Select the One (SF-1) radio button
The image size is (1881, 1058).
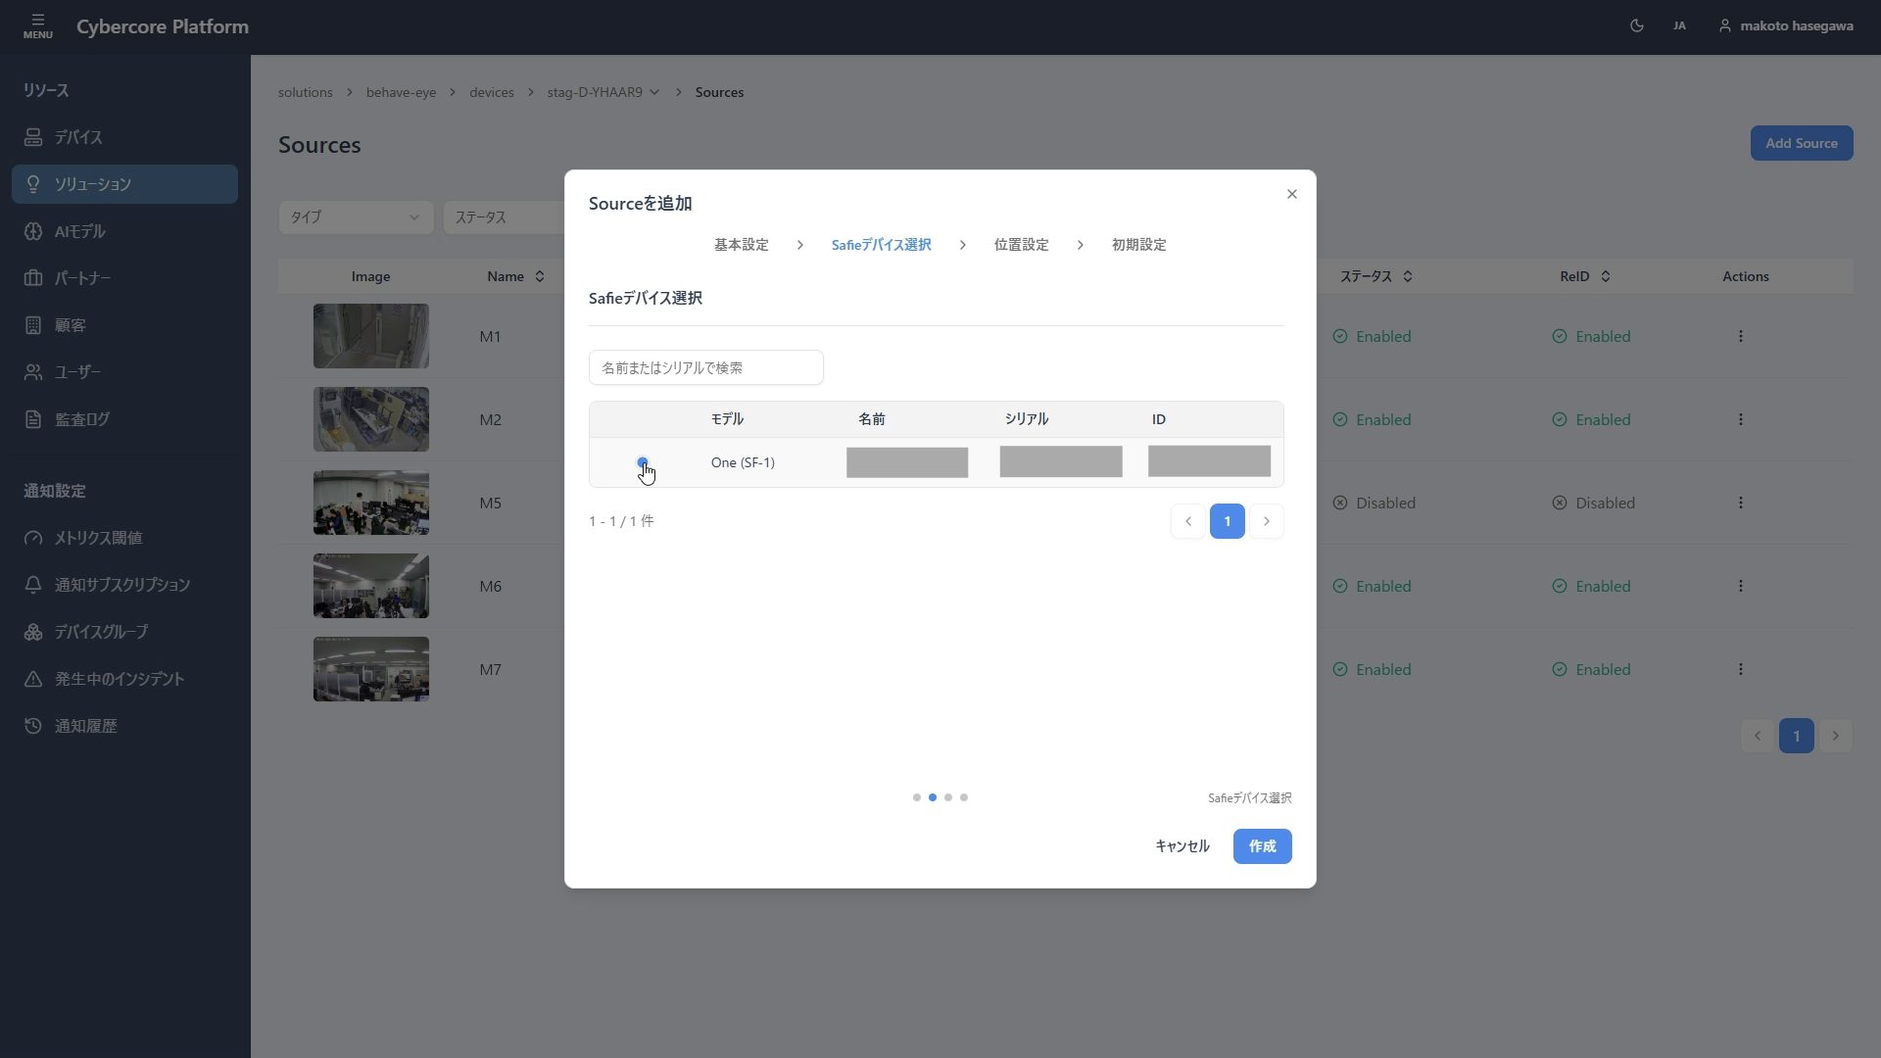[643, 462]
